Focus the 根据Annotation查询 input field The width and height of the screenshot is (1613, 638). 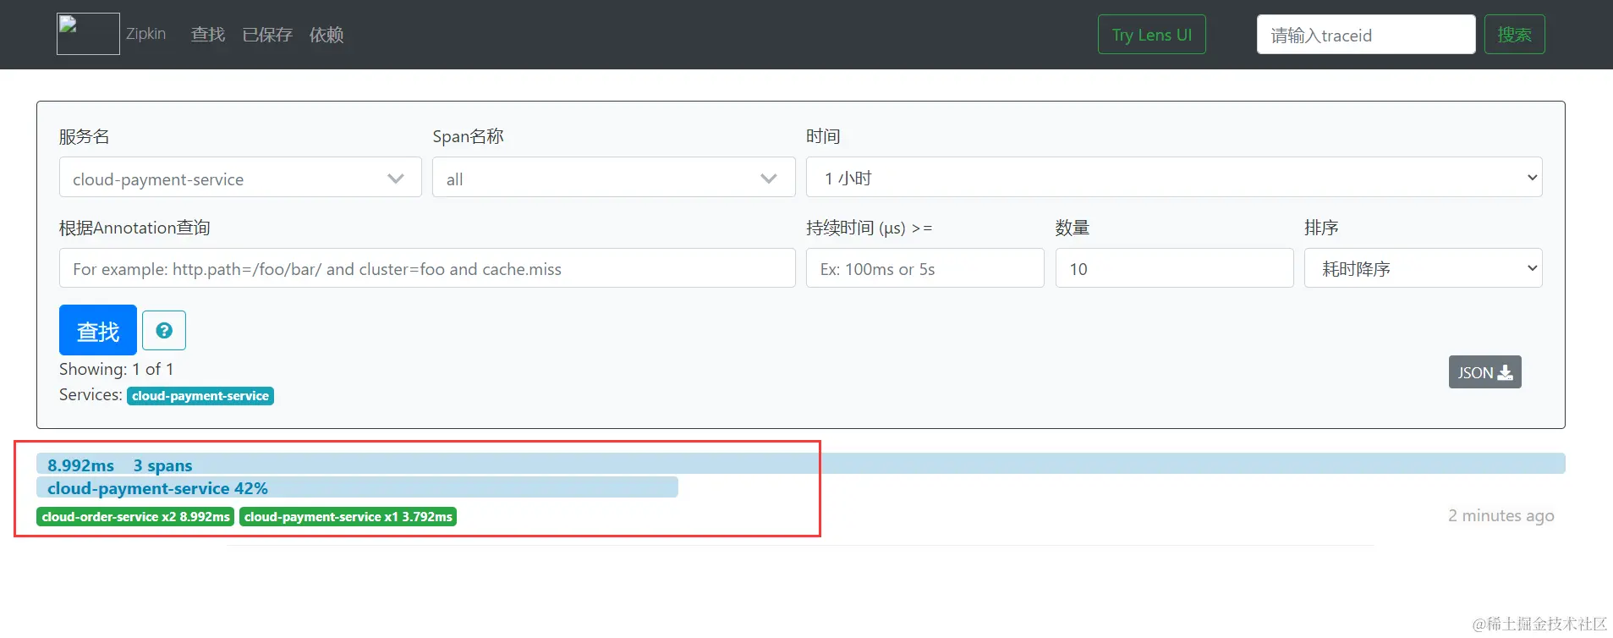pyautogui.click(x=427, y=268)
